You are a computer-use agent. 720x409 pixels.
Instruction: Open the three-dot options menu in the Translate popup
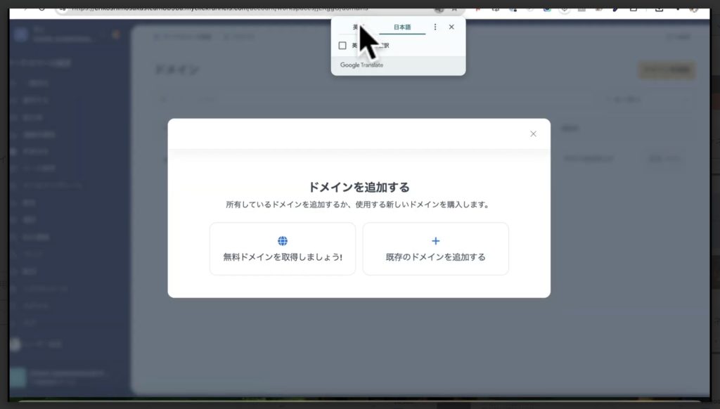(435, 27)
